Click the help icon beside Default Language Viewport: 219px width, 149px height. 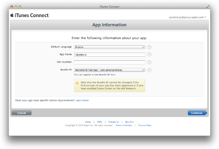pos(149,47)
